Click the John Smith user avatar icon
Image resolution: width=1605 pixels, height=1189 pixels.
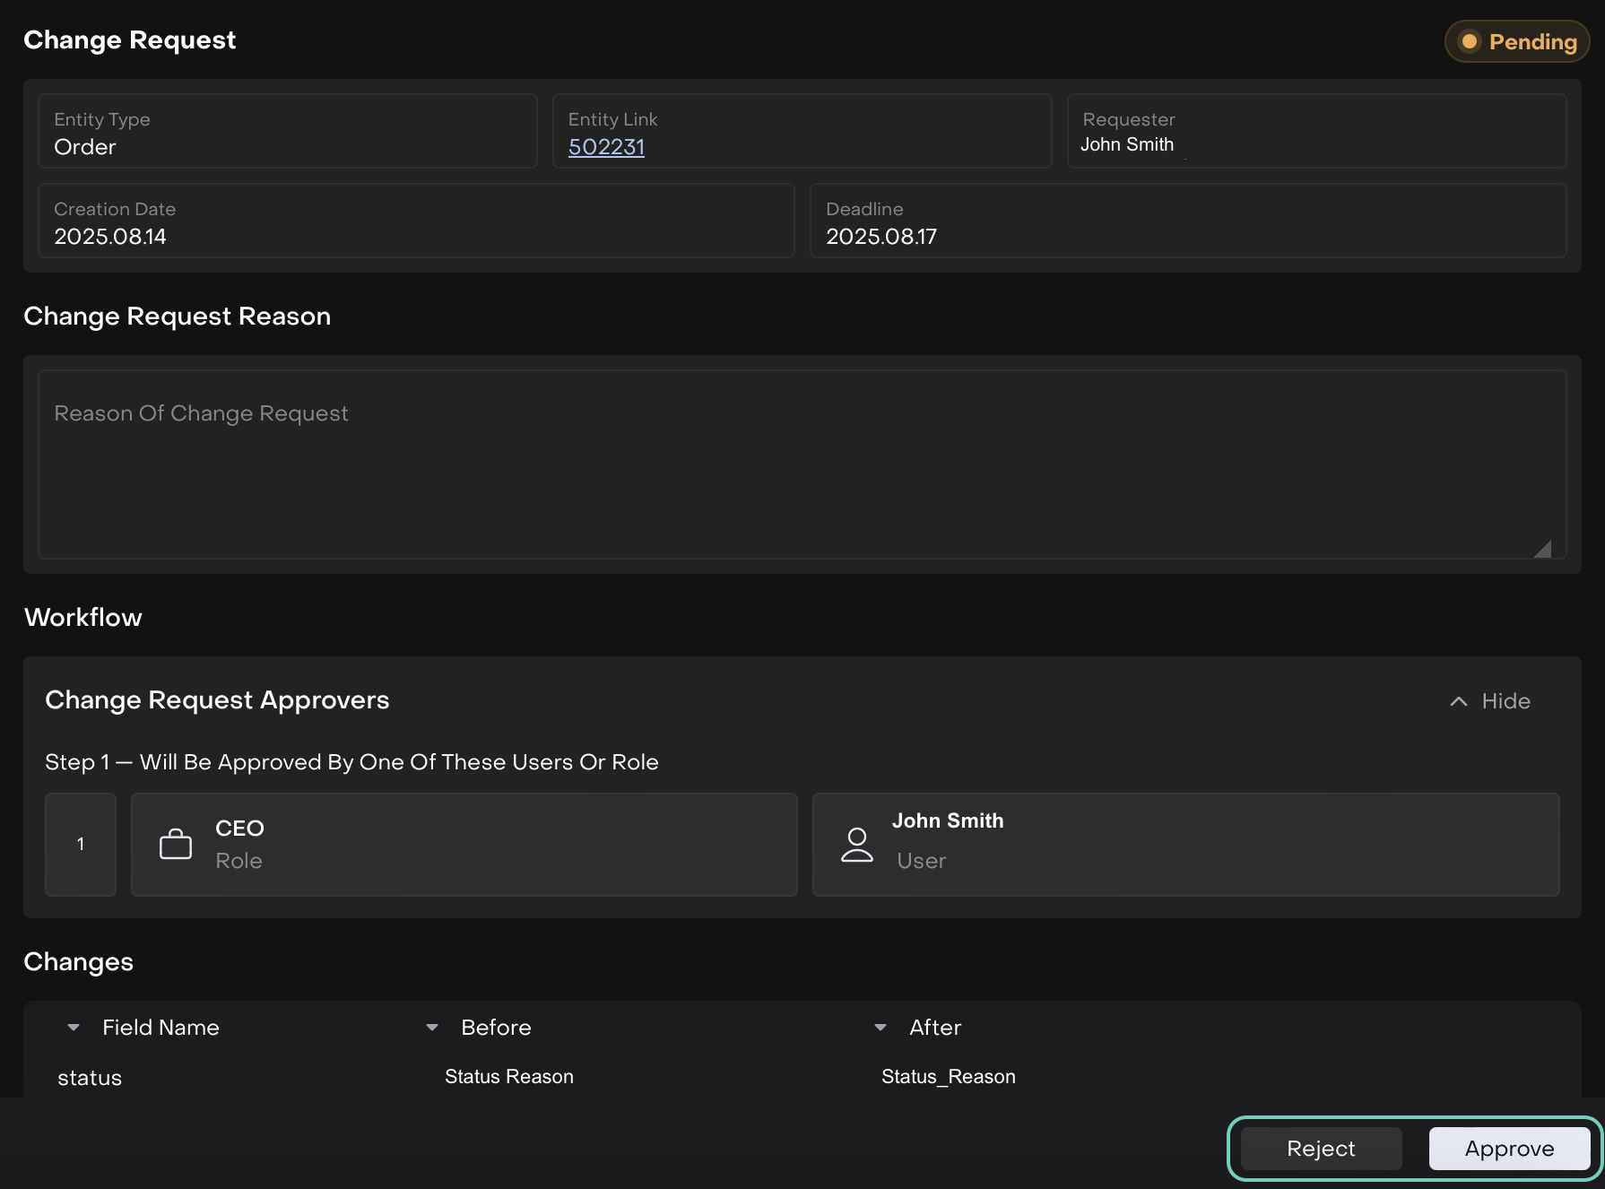[856, 845]
